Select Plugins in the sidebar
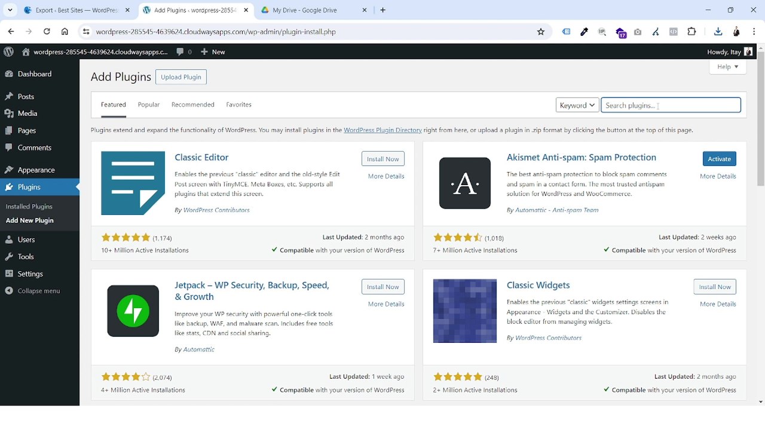Image resolution: width=765 pixels, height=430 pixels. pos(39,187)
